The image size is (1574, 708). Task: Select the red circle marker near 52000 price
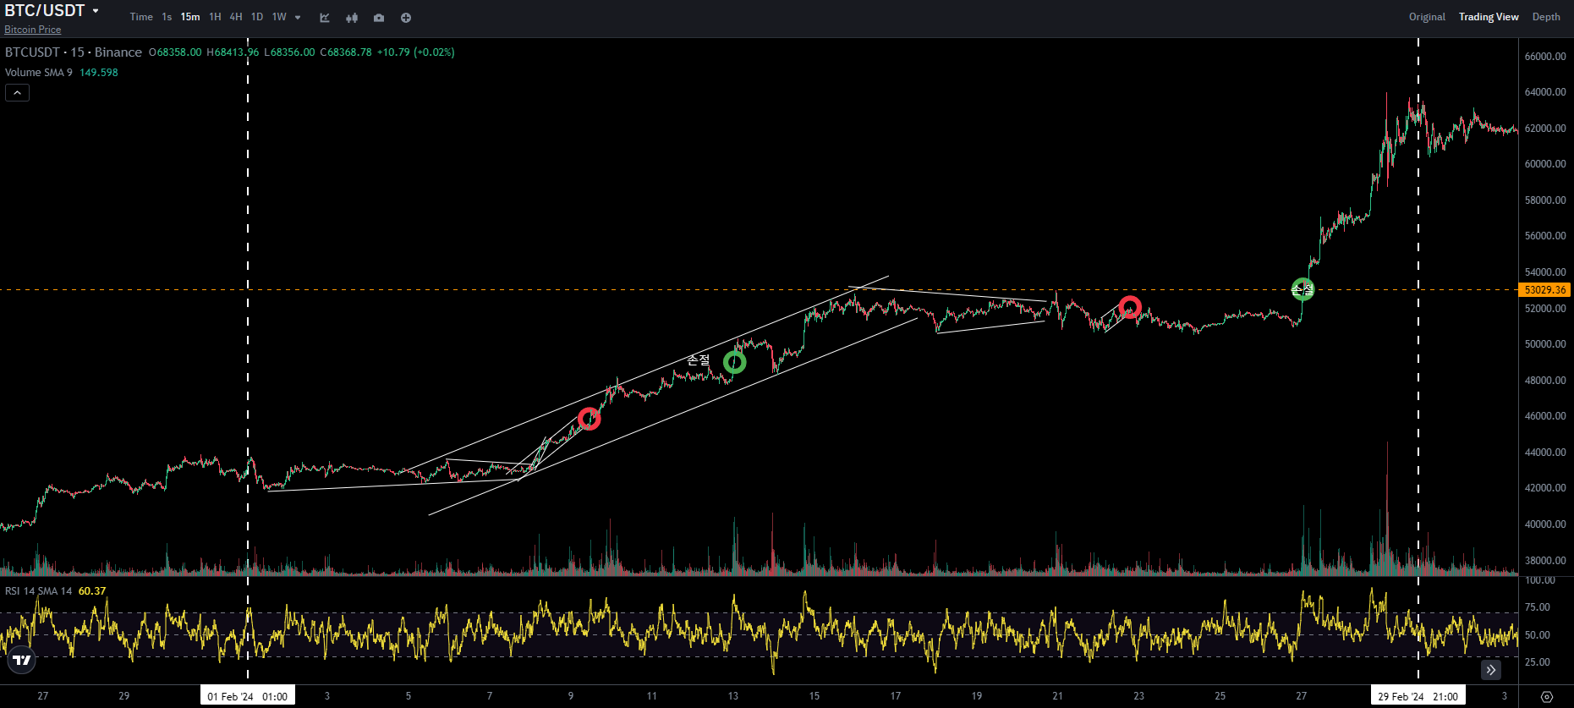coord(1130,307)
